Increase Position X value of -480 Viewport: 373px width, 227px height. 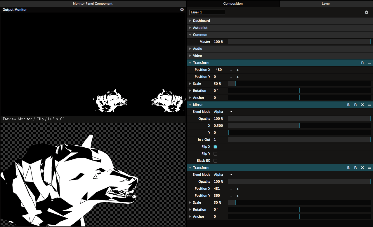[x=237, y=70]
